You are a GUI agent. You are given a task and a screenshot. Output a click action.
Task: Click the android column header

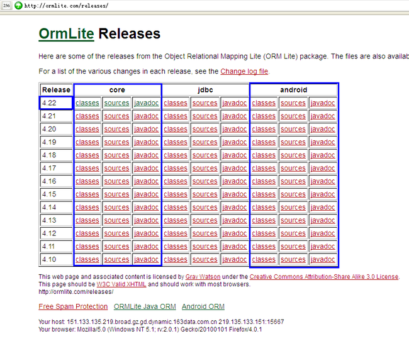tap(293, 90)
